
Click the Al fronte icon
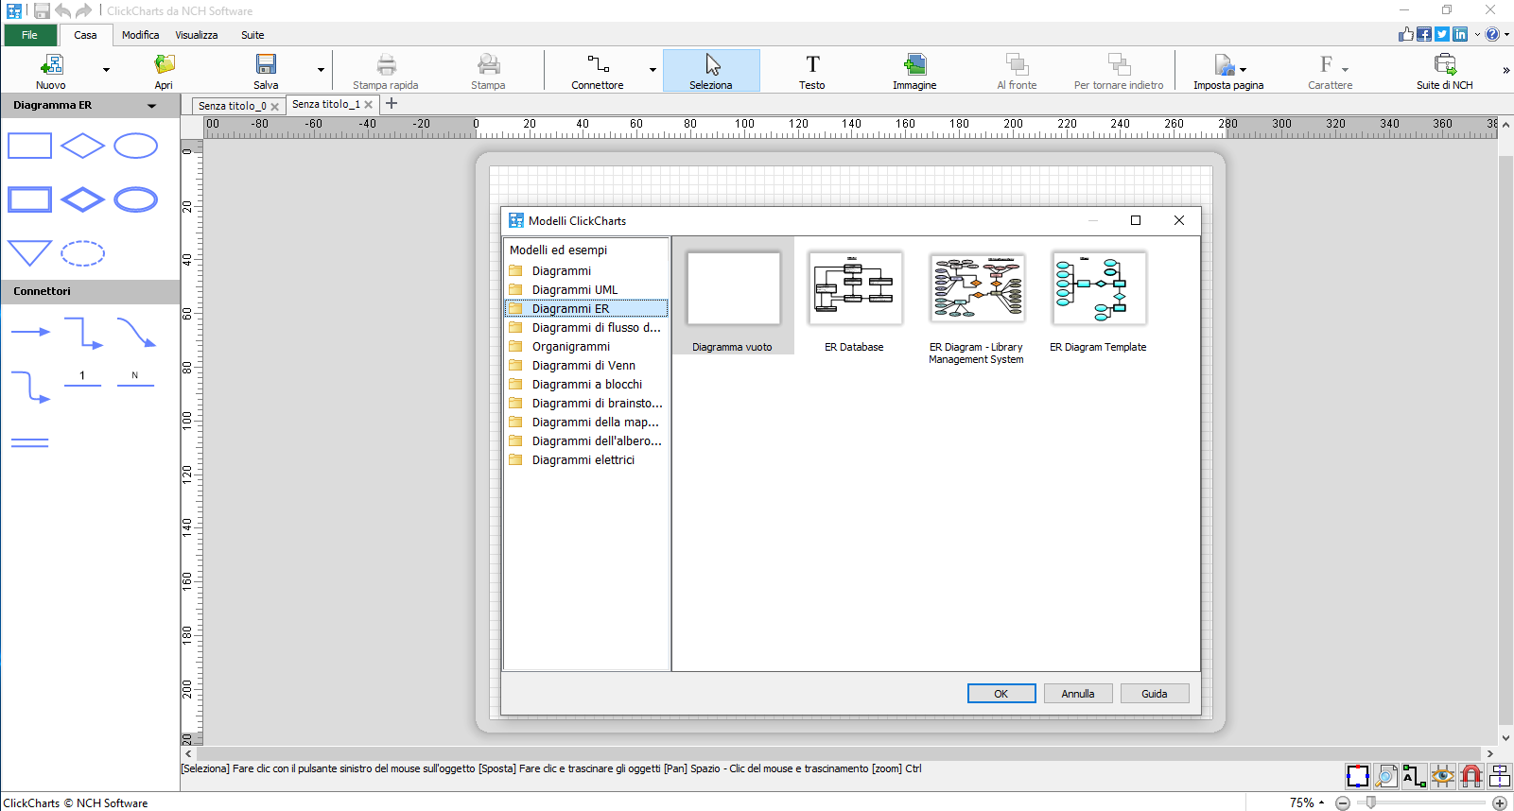pos(1017,64)
